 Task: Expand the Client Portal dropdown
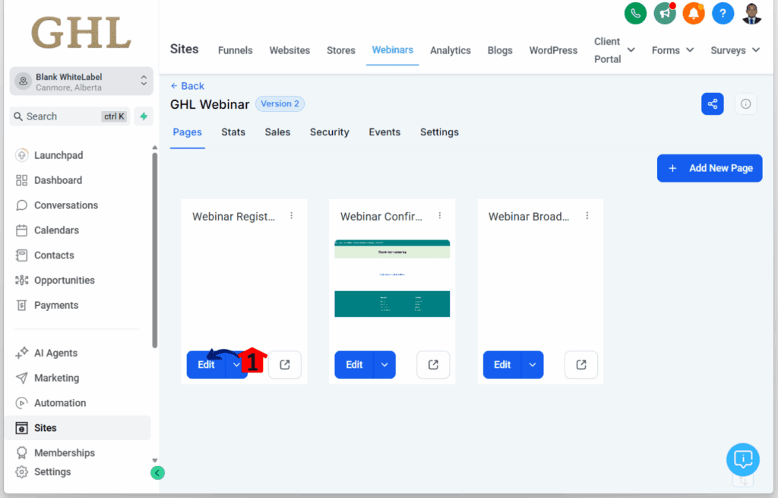point(614,50)
